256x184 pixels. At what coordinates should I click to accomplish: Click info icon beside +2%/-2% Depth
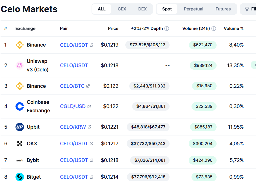pyautogui.click(x=167, y=29)
